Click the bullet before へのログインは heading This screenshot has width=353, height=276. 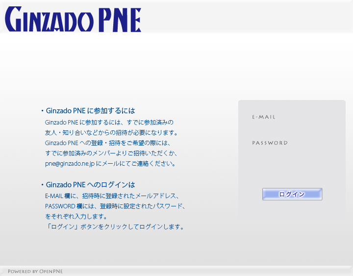pos(42,185)
